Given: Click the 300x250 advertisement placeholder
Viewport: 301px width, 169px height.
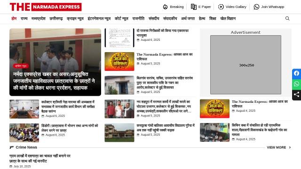Looking at the screenshot, I should pos(246,65).
